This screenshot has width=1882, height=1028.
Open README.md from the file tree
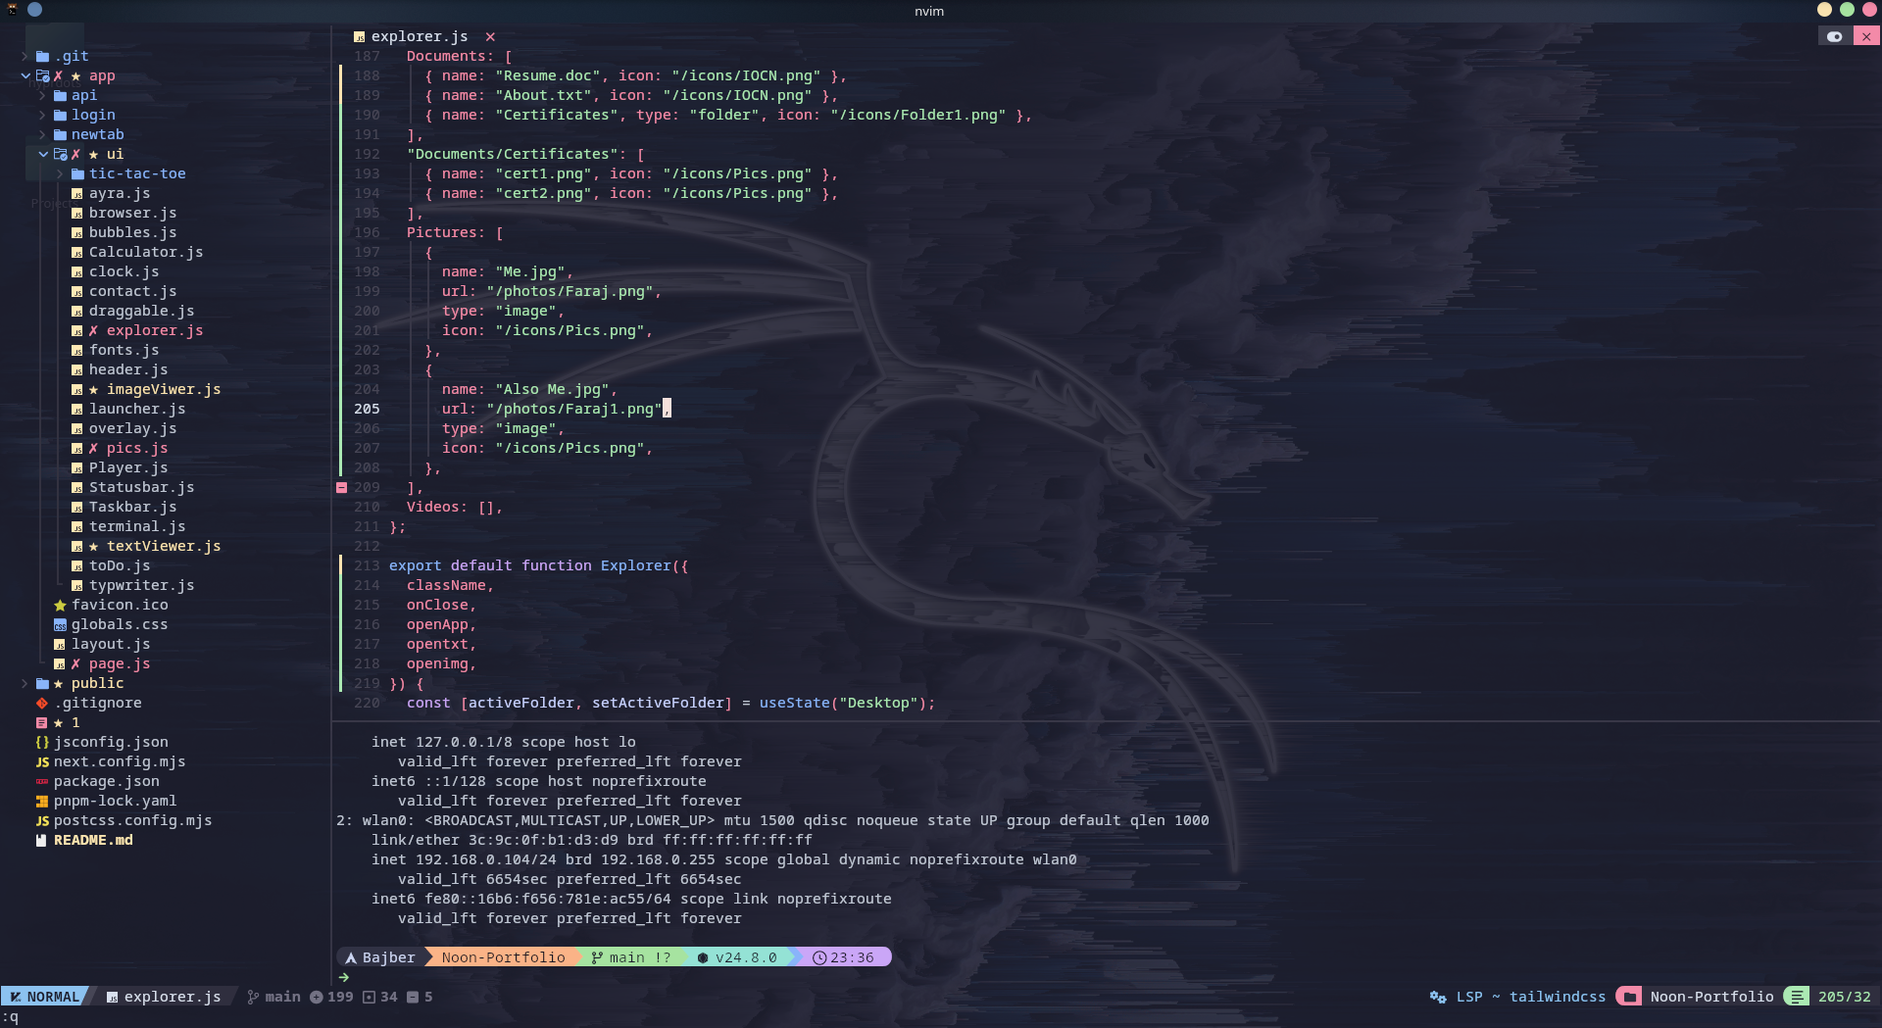coord(93,841)
